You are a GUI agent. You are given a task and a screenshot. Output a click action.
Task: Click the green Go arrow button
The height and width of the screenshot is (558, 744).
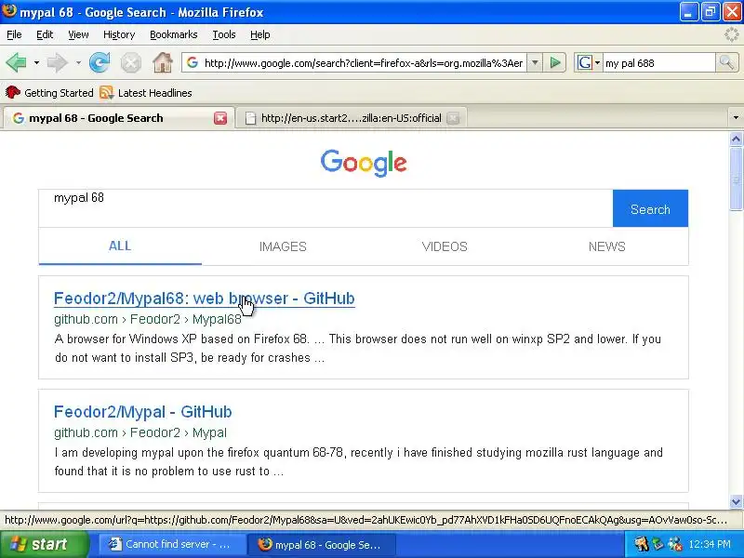tap(554, 62)
